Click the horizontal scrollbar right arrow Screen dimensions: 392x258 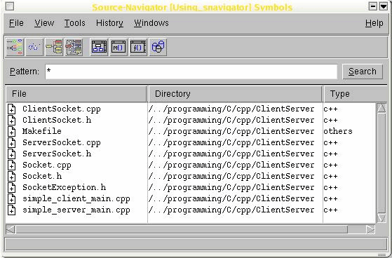370,229
